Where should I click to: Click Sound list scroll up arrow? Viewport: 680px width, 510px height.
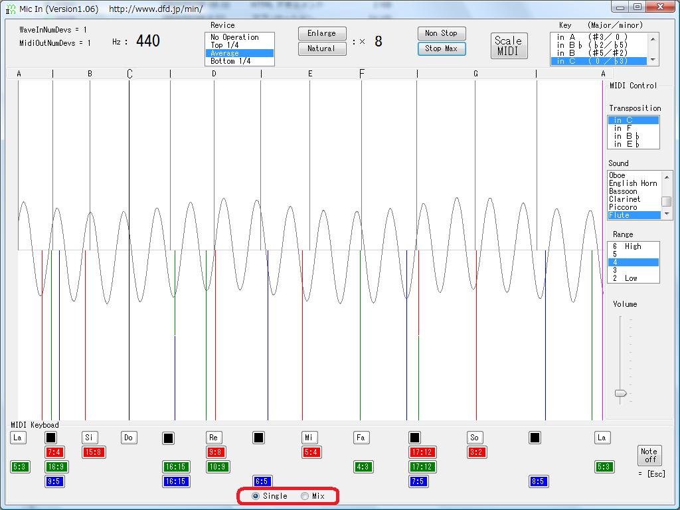tap(667, 177)
